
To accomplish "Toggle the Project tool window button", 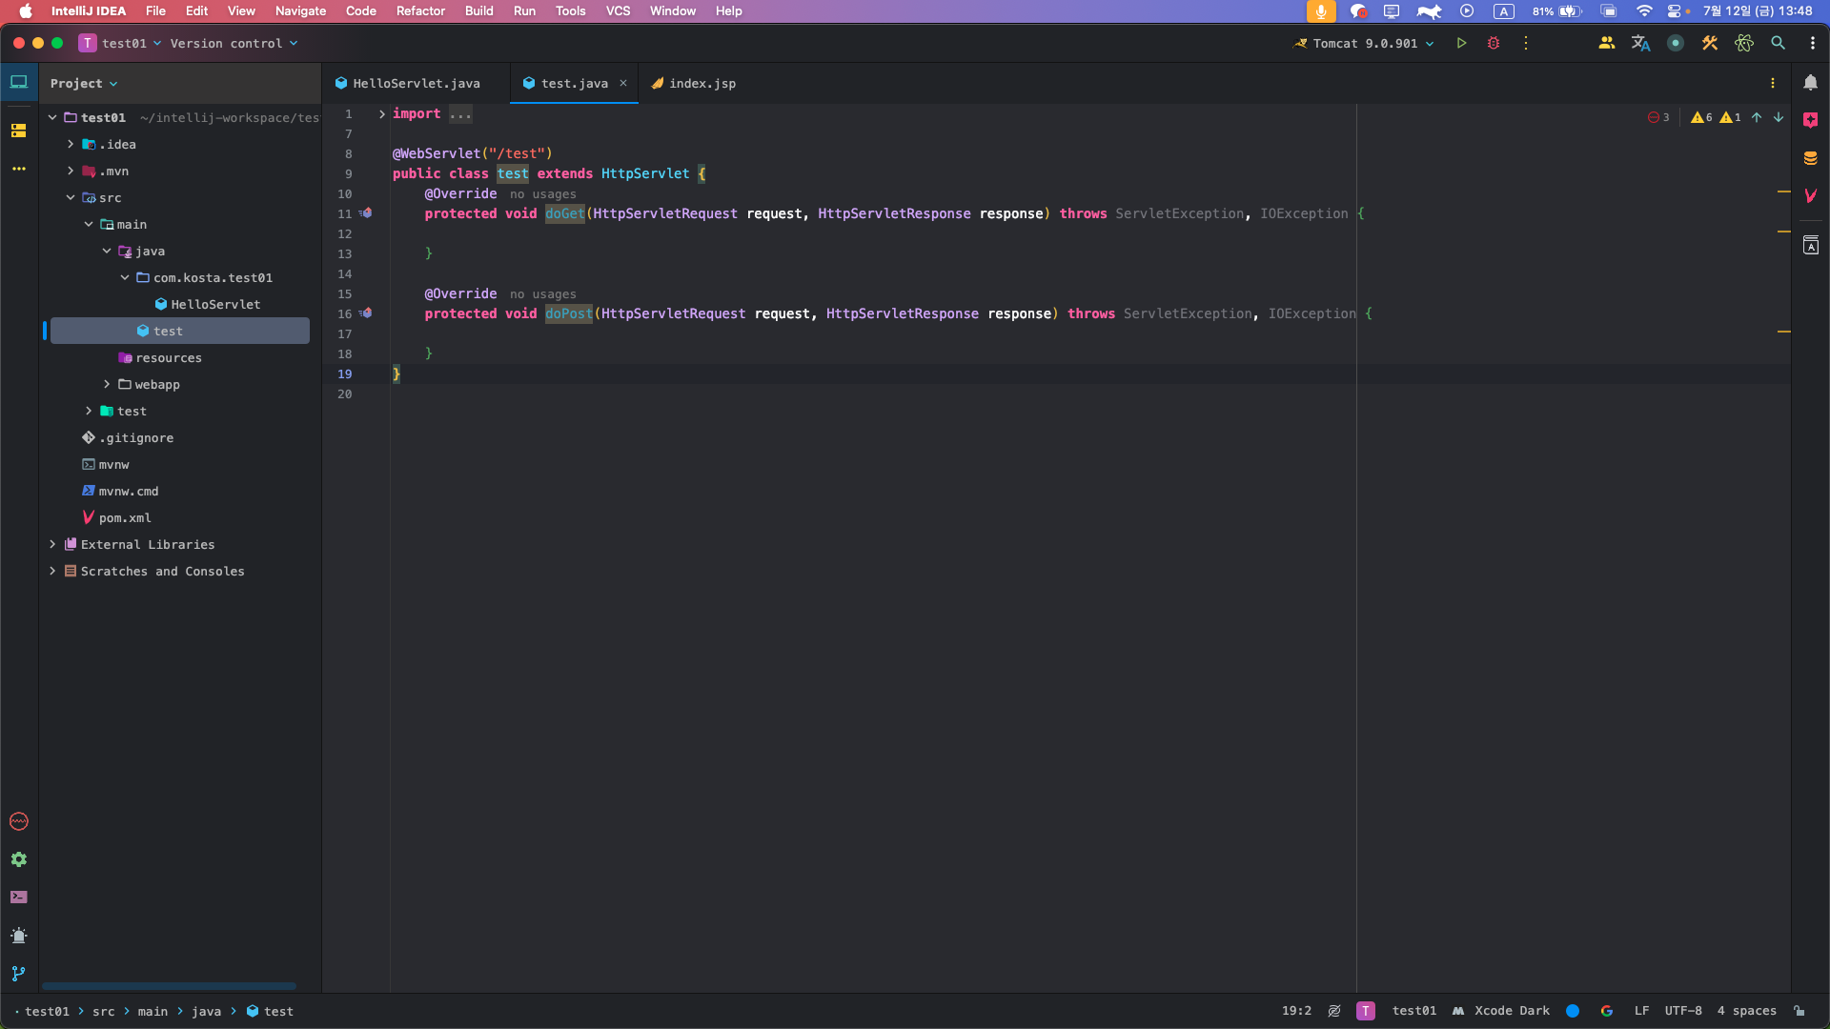I will (19, 83).
